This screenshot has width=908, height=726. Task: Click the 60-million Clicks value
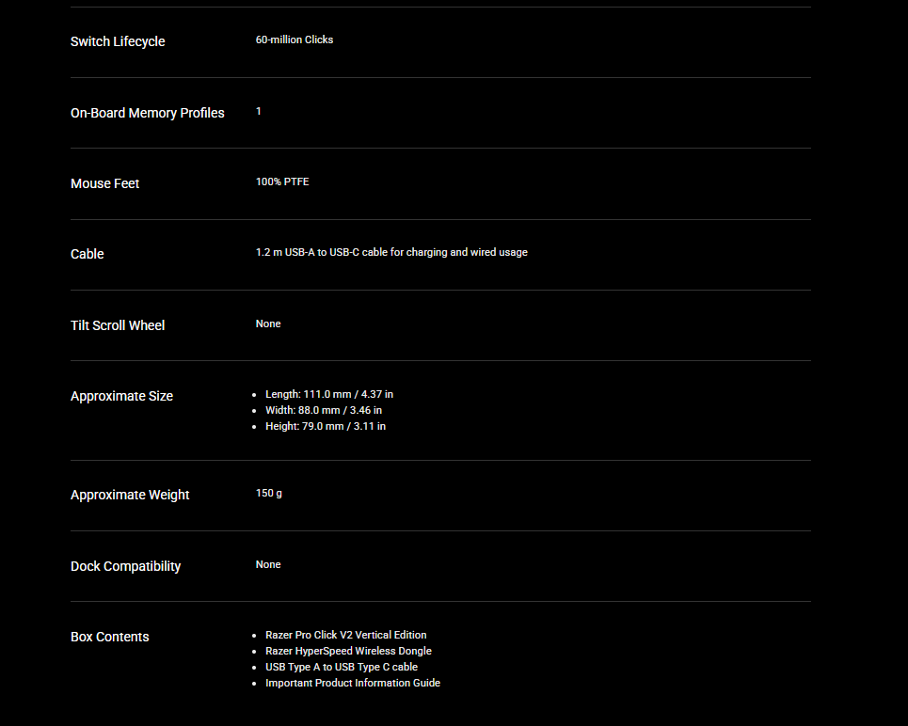click(x=295, y=40)
